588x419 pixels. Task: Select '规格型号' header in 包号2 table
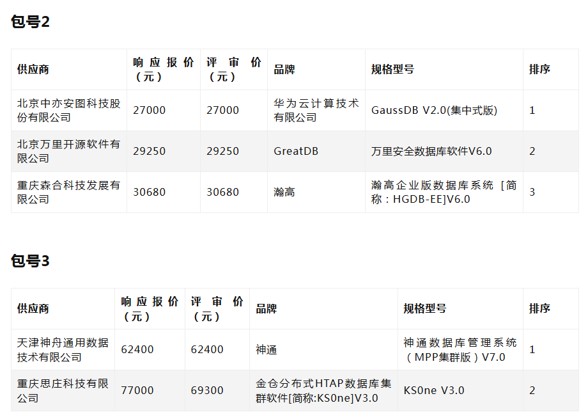coord(392,70)
